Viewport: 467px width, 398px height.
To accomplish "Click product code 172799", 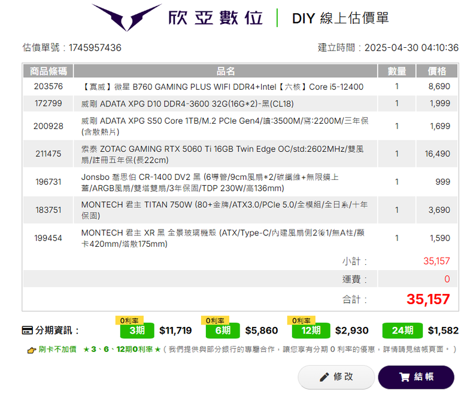I will (48, 103).
